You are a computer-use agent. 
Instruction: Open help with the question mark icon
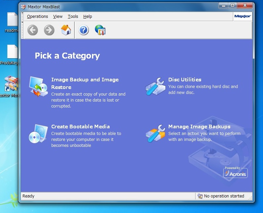tap(83, 30)
